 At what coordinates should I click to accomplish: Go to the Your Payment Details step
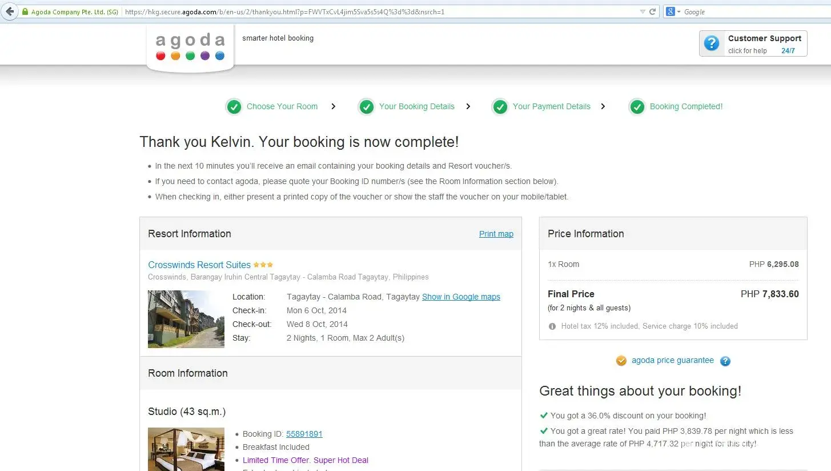(x=552, y=106)
